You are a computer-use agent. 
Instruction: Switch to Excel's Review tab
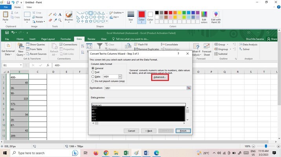pyautogui.click(x=91, y=39)
